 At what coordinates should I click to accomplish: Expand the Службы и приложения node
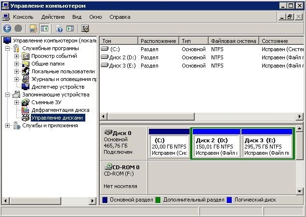[x=8, y=125]
